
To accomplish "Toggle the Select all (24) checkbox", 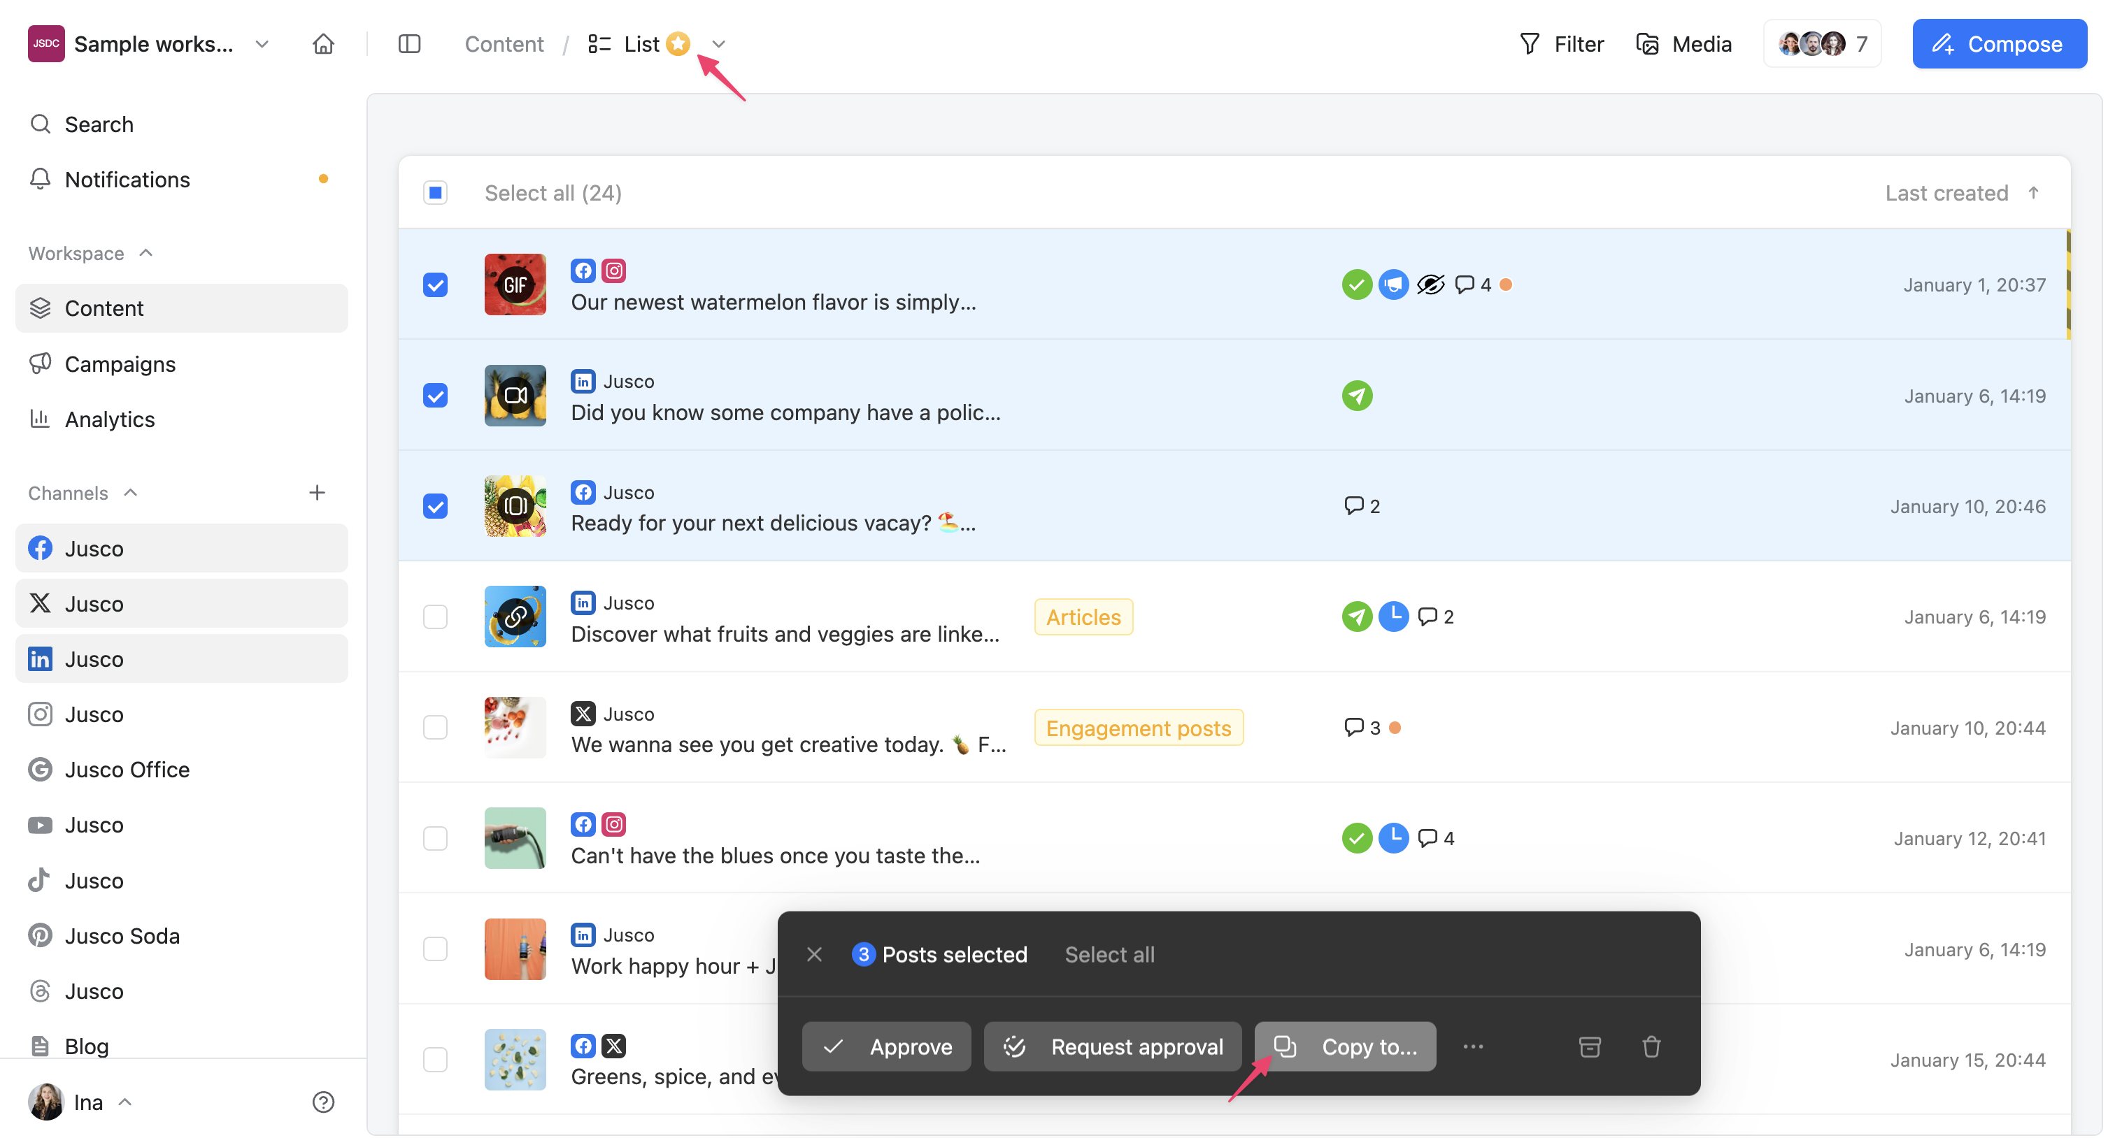I will pyautogui.click(x=435, y=193).
